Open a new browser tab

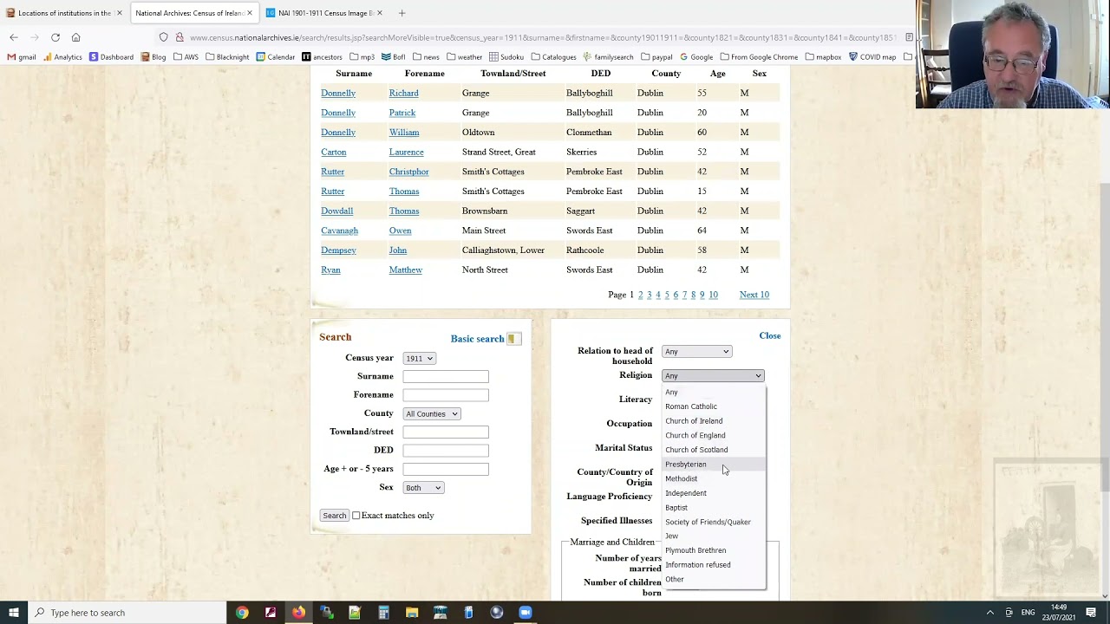tap(402, 13)
